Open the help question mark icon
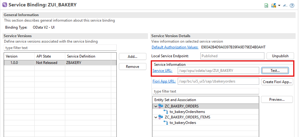This screenshot has width=299, height=137. [x=292, y=5]
